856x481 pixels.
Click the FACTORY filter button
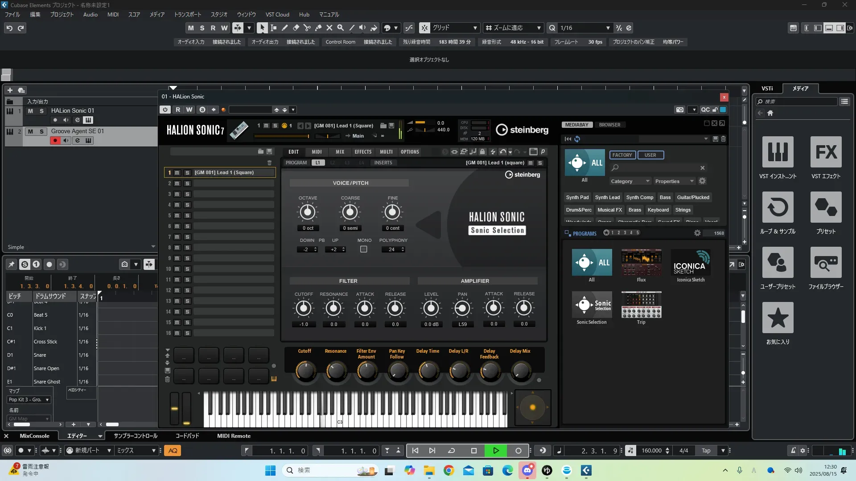(622, 155)
